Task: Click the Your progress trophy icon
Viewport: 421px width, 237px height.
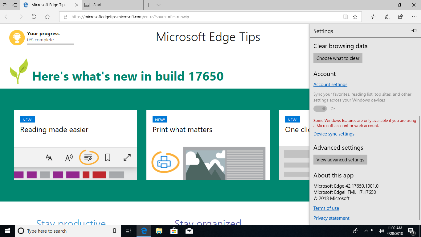Action: [x=17, y=38]
